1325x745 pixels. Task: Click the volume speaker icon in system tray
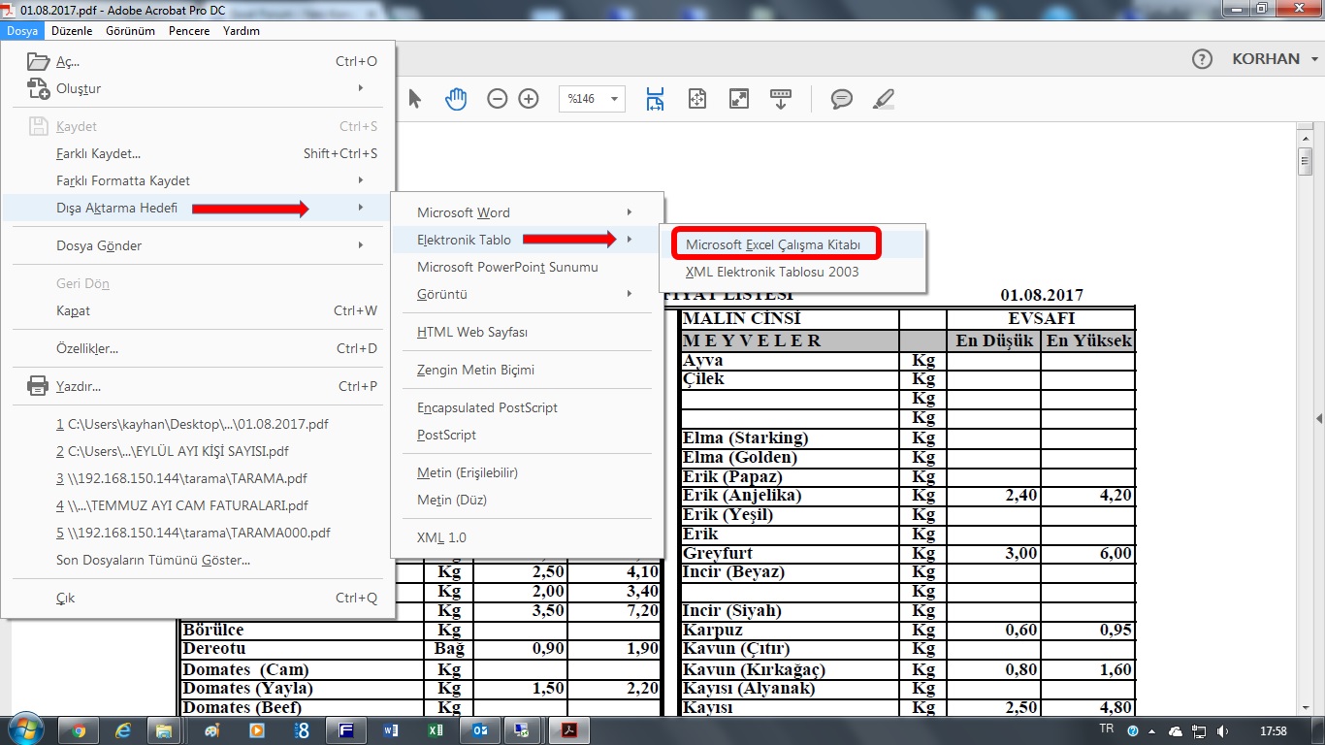[x=1223, y=730]
